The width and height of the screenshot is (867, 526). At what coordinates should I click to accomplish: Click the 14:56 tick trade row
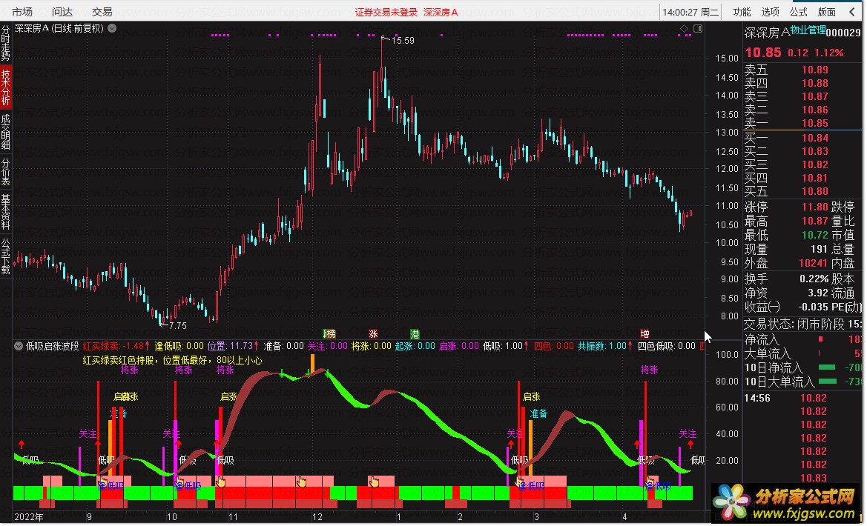[x=802, y=398]
